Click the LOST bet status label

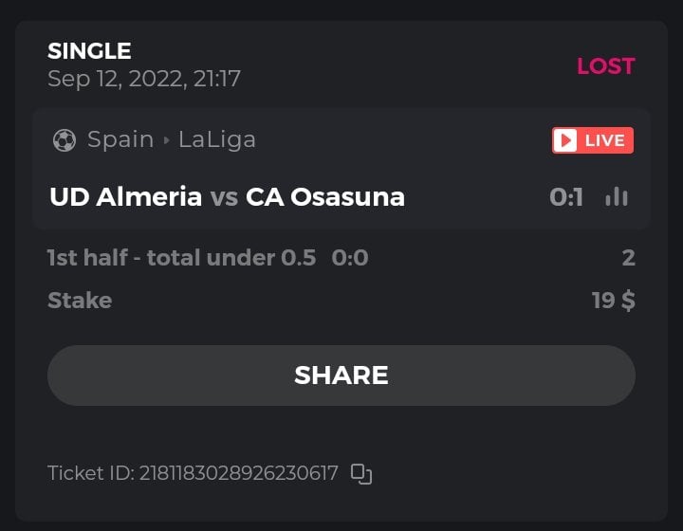click(606, 66)
